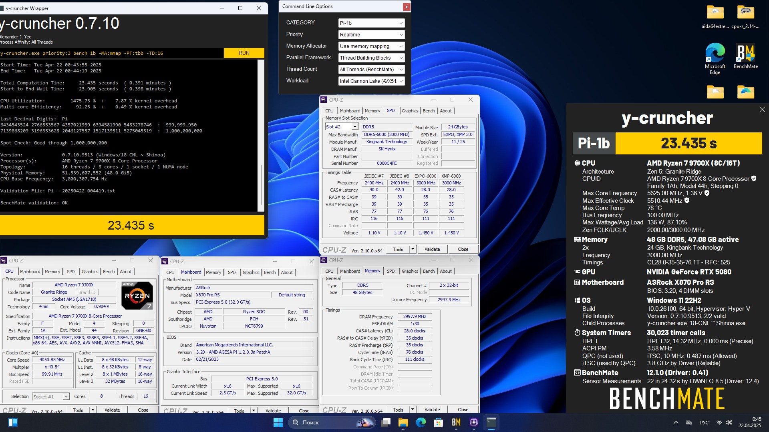Click CPU-Z Mainboard window title icon
769x432 pixels.
click(165, 261)
